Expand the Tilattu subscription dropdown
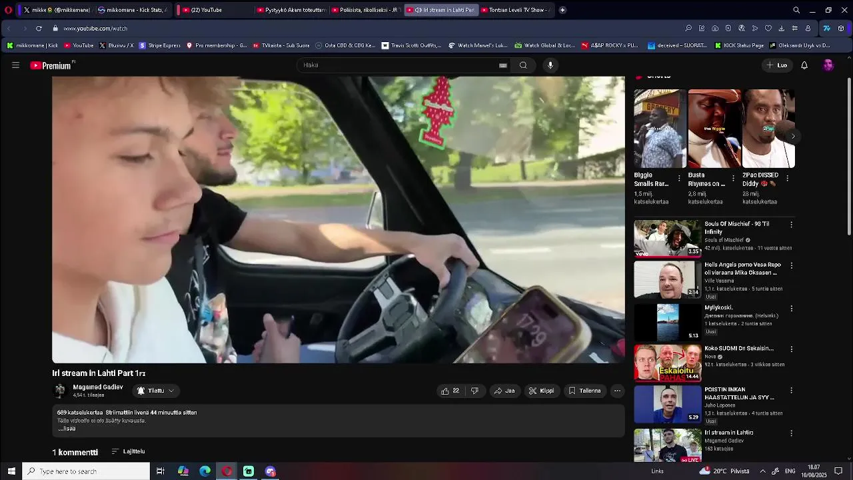 [x=156, y=391]
